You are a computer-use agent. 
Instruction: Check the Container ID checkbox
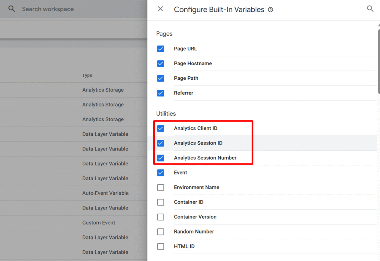pos(161,202)
